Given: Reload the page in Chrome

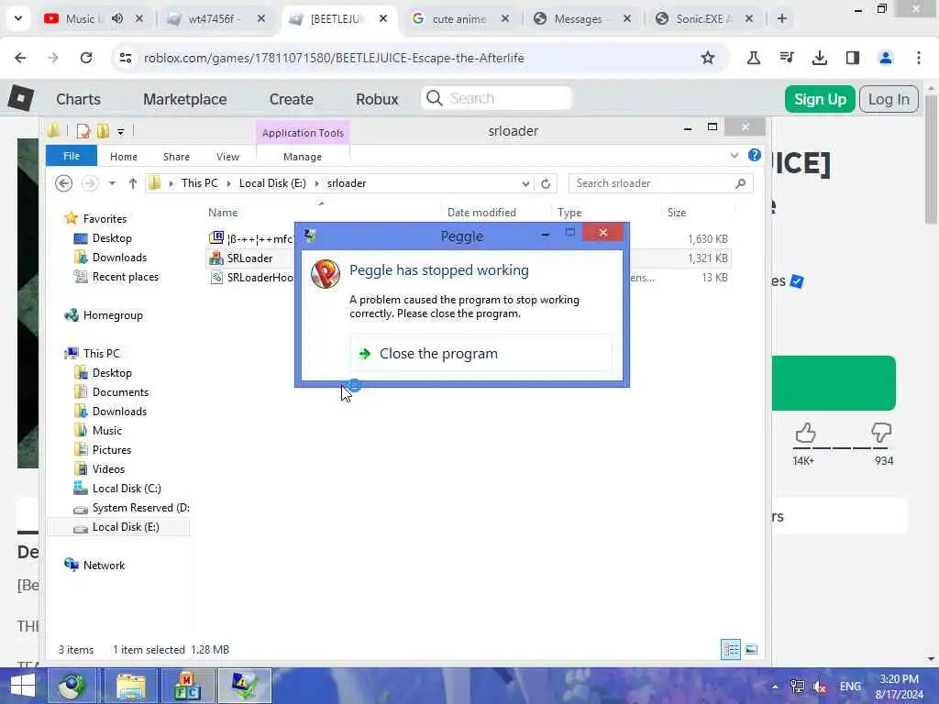Looking at the screenshot, I should point(86,58).
